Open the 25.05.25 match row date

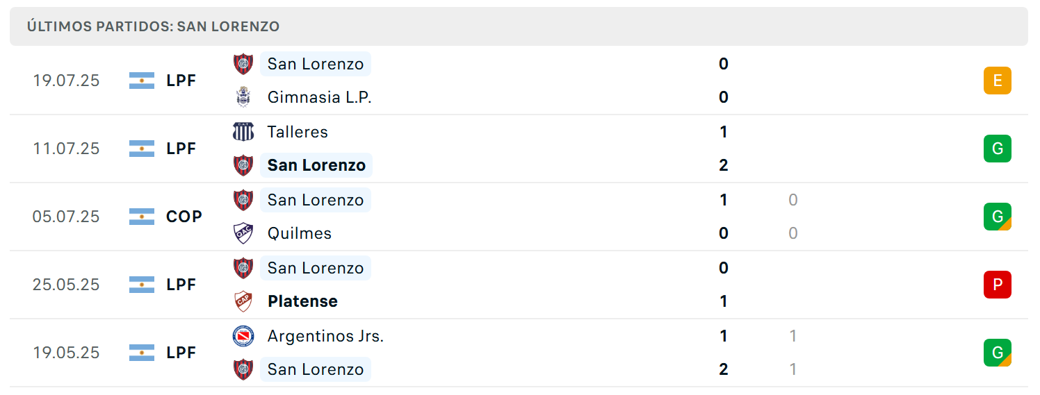pos(66,285)
